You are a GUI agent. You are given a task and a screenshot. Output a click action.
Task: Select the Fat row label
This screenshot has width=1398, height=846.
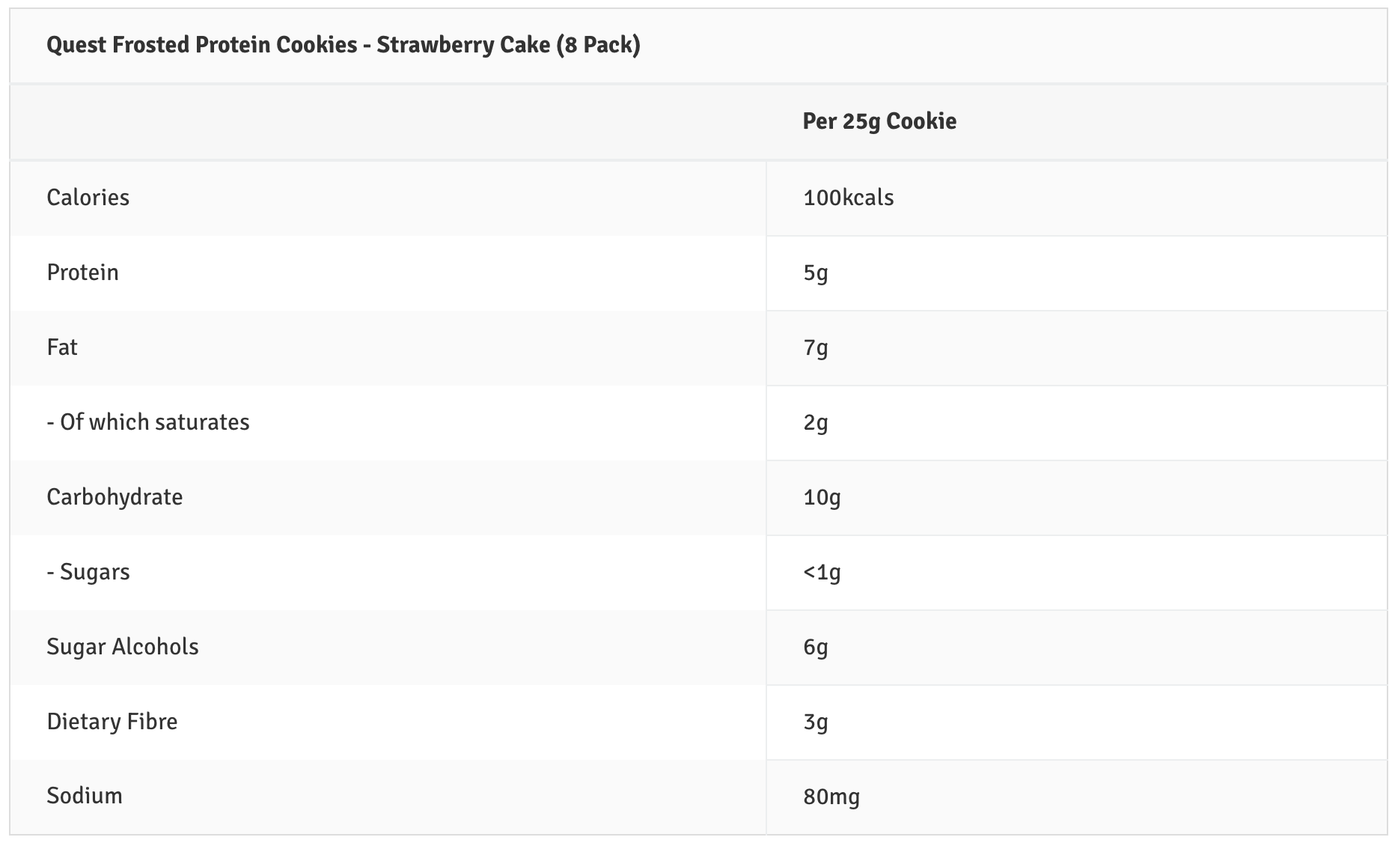pyautogui.click(x=62, y=347)
